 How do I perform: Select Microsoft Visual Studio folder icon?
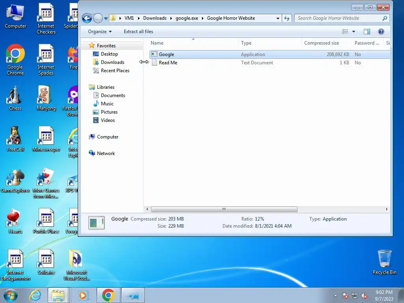click(77, 265)
